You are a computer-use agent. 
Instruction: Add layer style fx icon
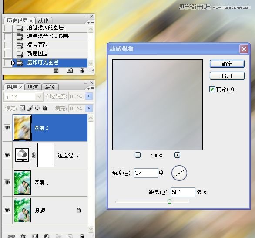pos(23,236)
